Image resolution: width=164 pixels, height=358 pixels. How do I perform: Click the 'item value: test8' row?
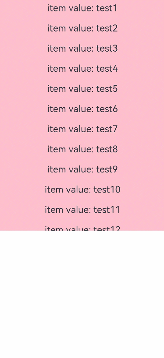pos(82,149)
